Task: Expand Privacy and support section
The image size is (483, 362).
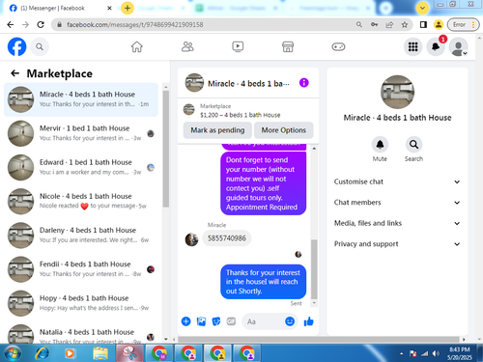Action: [x=397, y=244]
